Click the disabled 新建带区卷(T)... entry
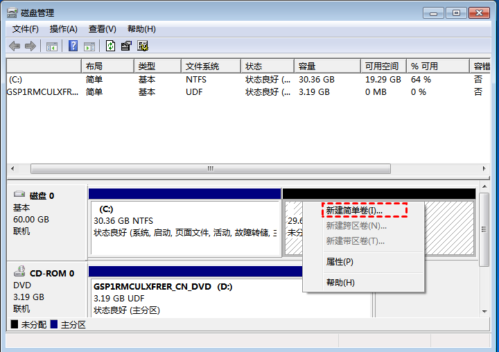This screenshot has height=352, width=499. [355, 241]
